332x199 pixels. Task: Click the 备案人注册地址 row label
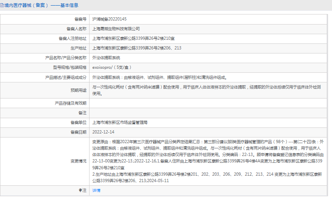(73, 38)
